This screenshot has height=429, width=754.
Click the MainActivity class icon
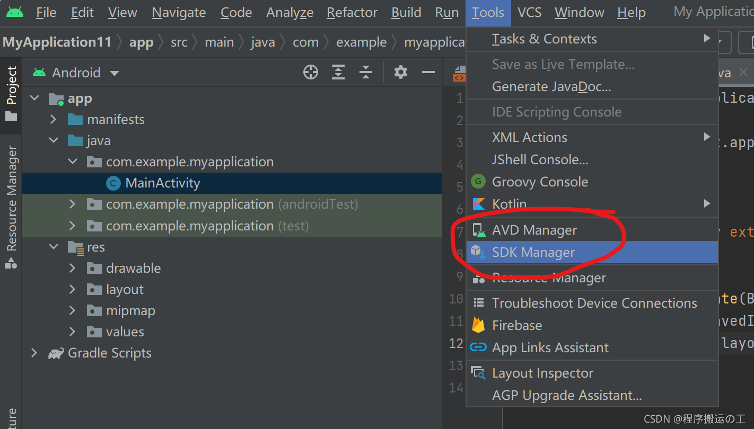click(113, 183)
